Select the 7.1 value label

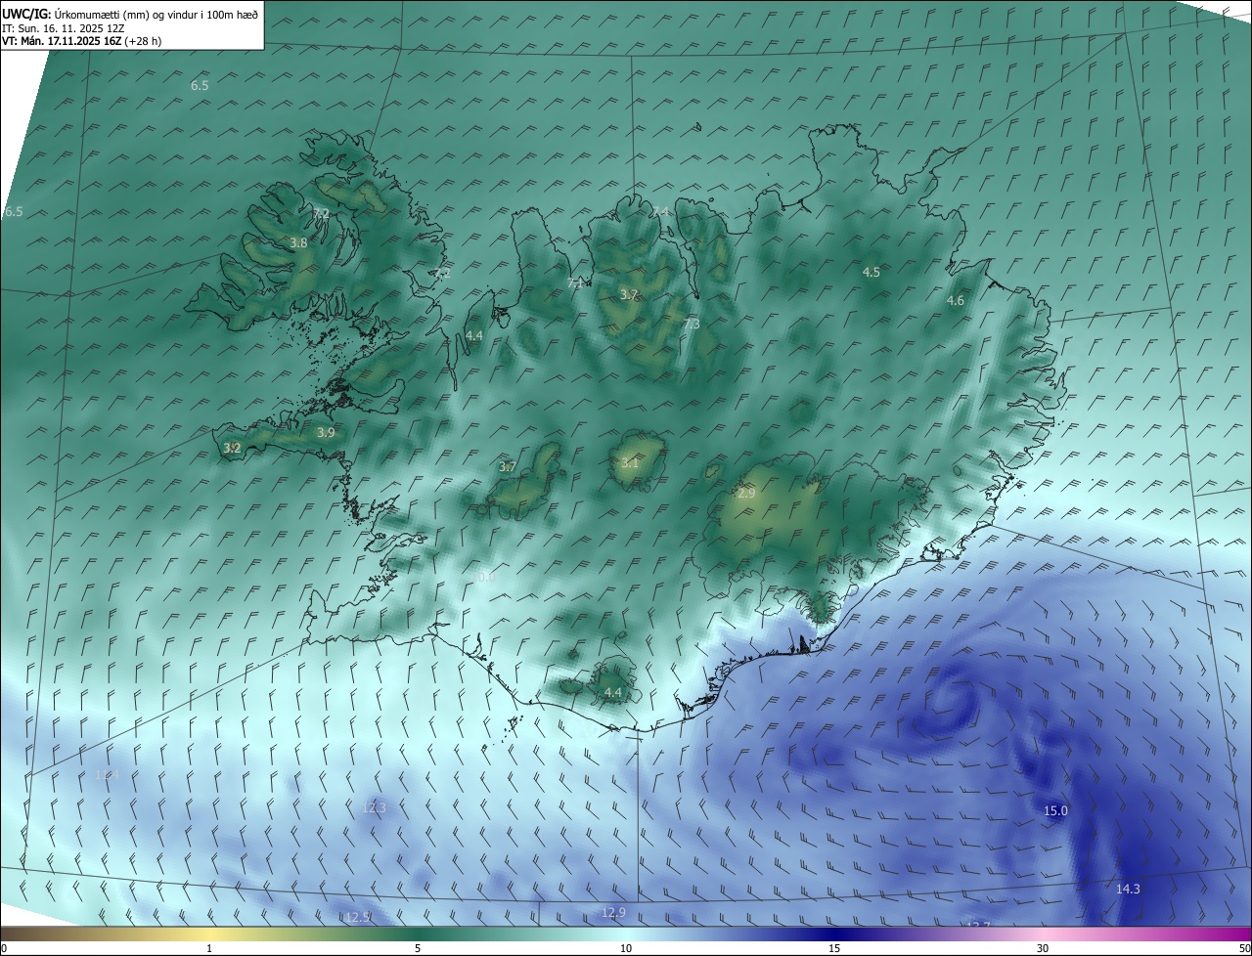(576, 282)
